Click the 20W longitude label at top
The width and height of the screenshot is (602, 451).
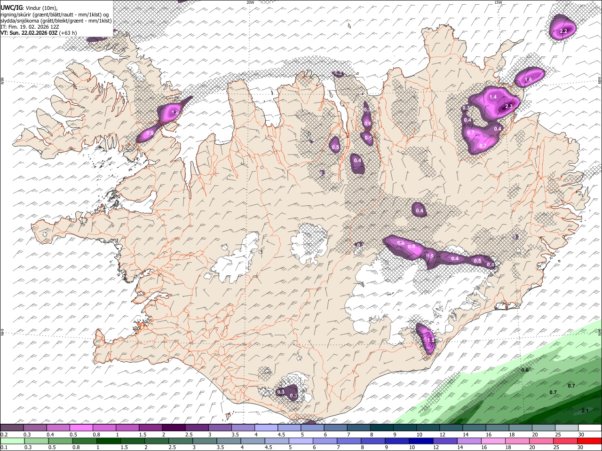(250, 2)
